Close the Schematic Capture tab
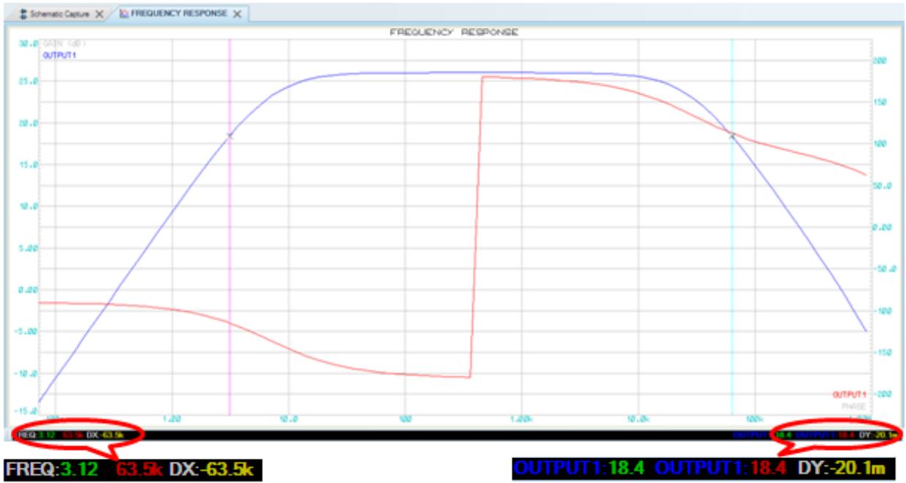This screenshot has height=483, width=906. pyautogui.click(x=100, y=14)
